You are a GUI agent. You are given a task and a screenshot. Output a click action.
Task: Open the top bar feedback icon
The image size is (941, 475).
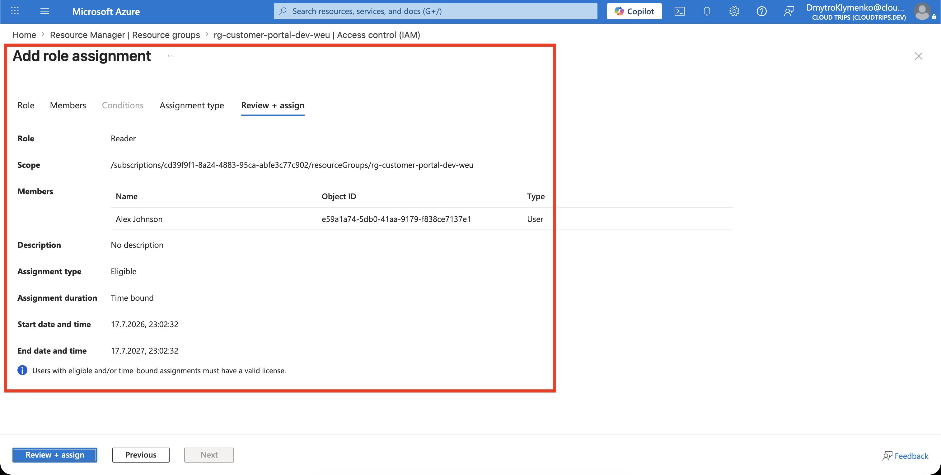[789, 11]
